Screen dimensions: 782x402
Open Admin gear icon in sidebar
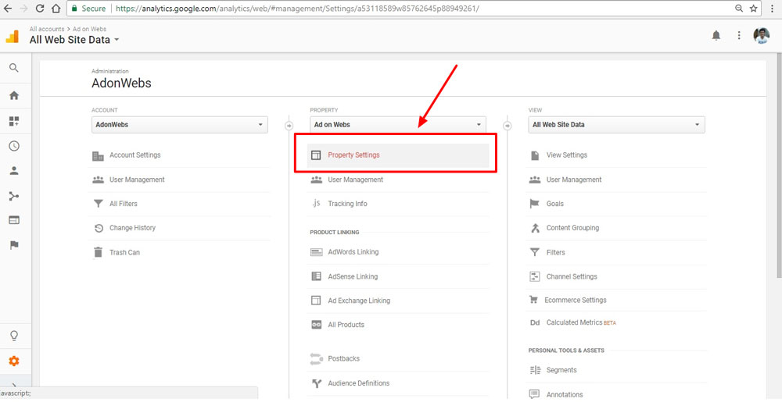14,361
